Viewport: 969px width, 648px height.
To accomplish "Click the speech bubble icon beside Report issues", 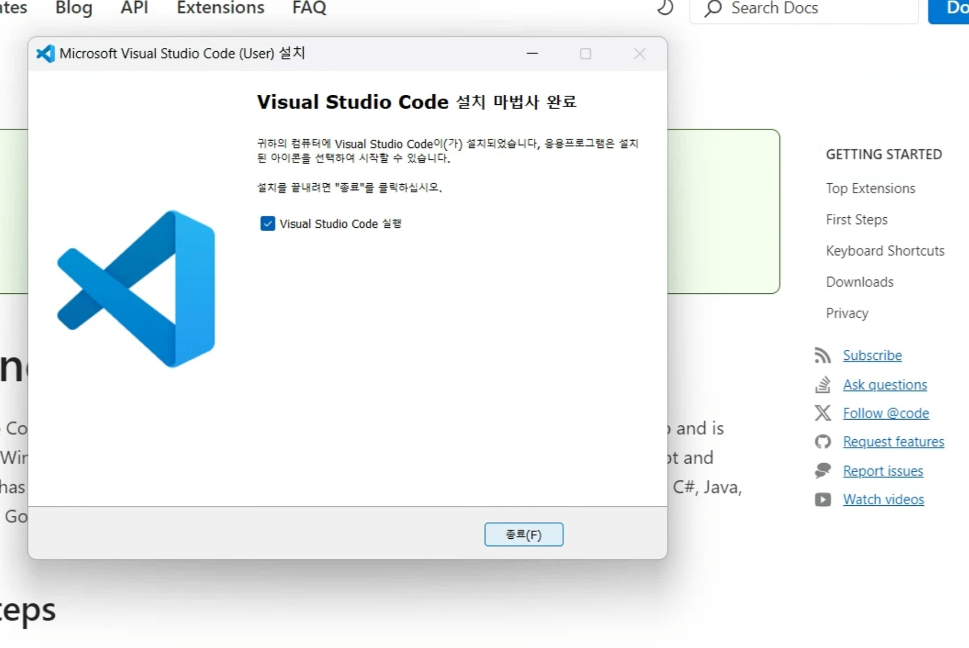I will tap(822, 470).
